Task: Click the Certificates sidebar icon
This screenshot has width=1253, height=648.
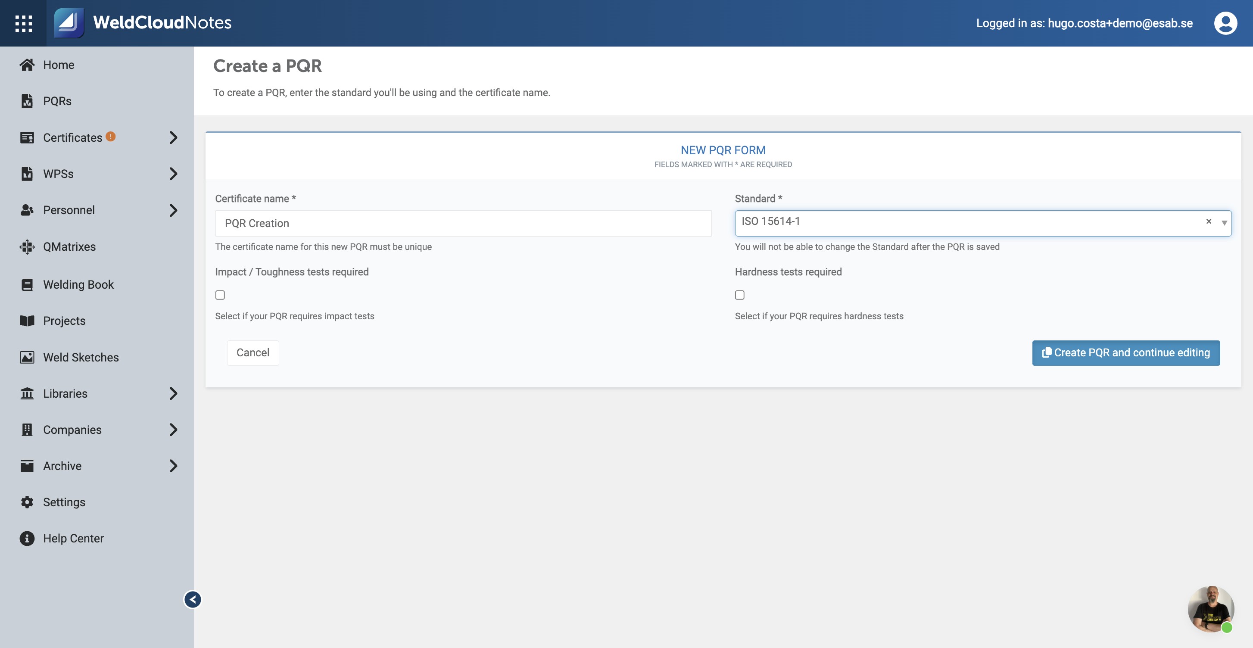Action: tap(27, 138)
